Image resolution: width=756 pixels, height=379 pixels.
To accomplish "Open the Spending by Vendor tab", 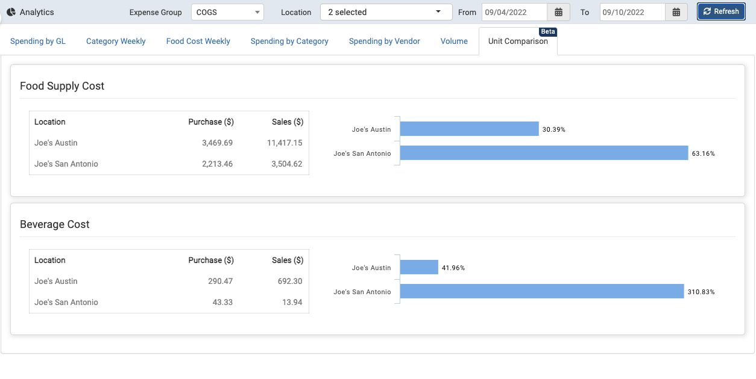I will pyautogui.click(x=384, y=41).
